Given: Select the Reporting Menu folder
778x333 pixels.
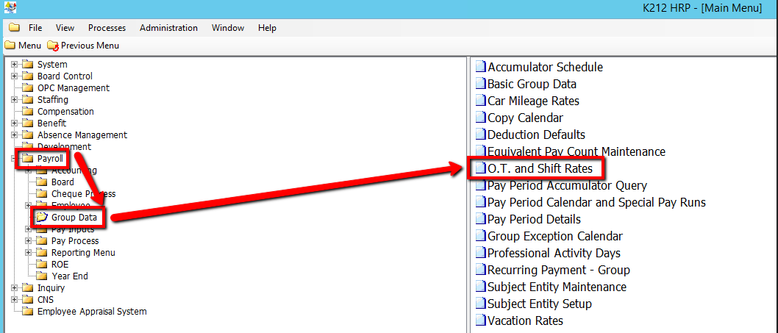Looking at the screenshot, I should click(82, 253).
